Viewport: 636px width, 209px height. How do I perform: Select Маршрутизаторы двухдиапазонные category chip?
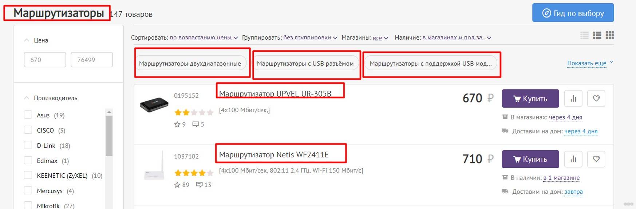(190, 63)
